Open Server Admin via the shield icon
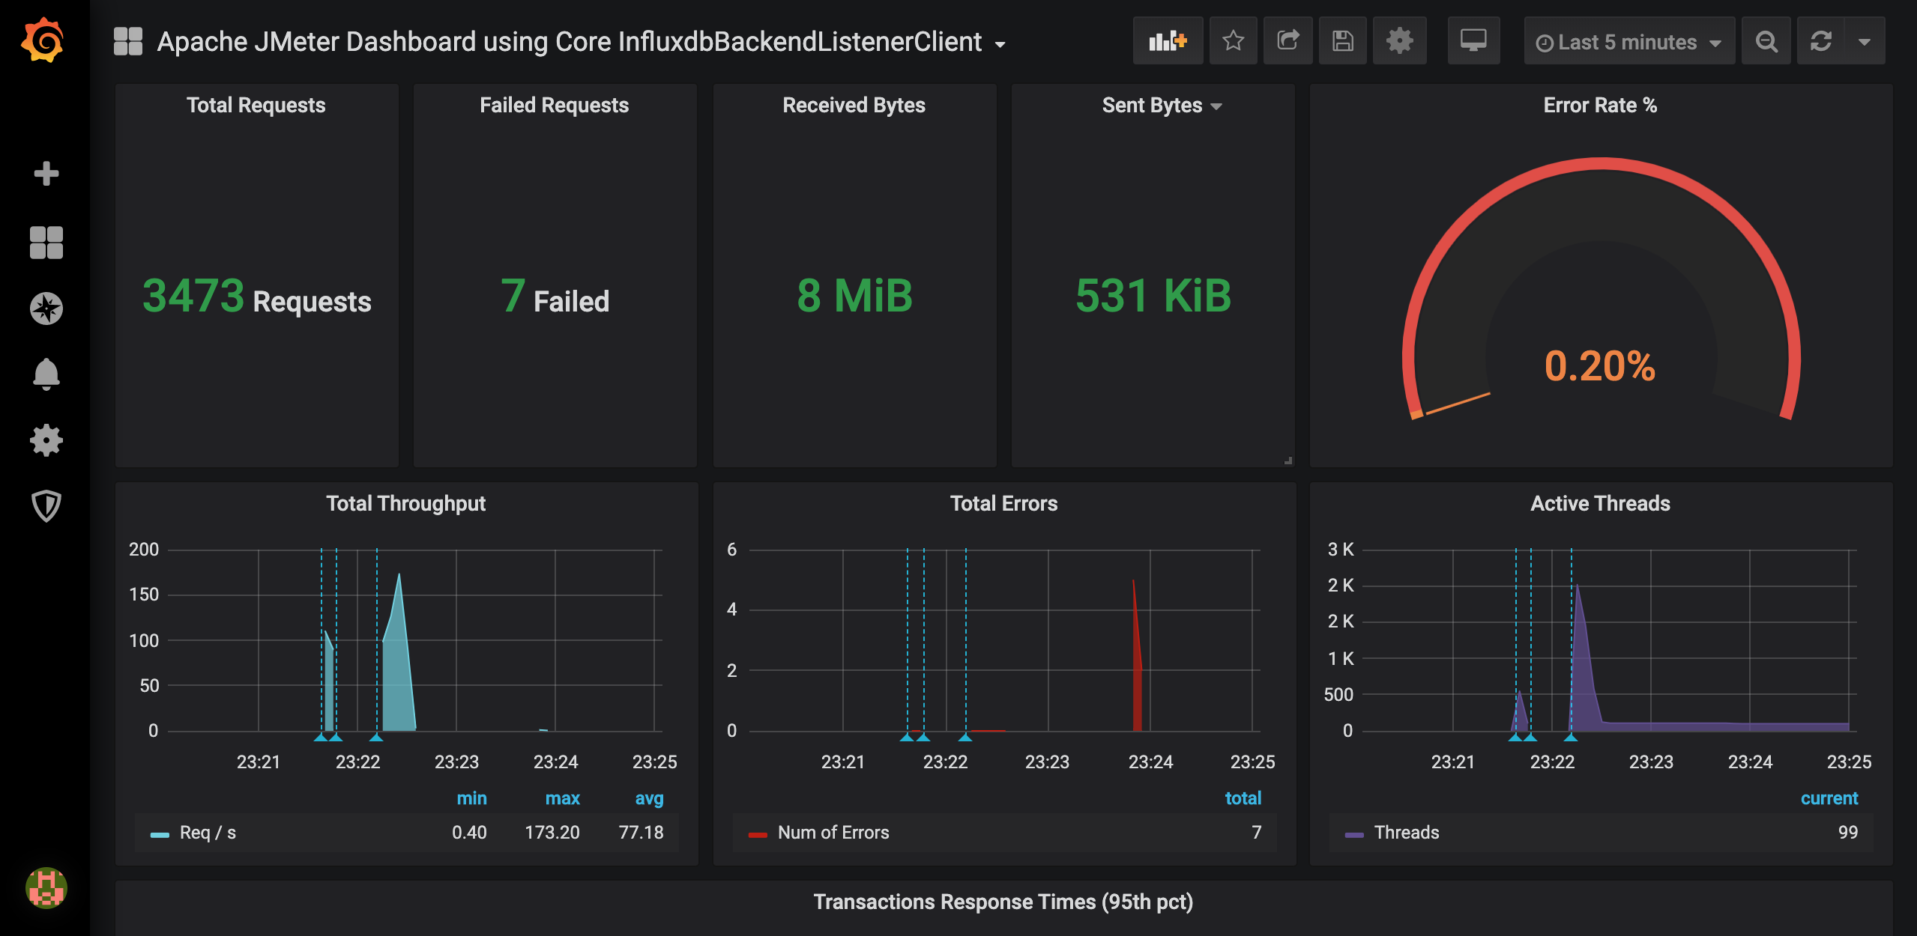1917x936 pixels. 46,507
